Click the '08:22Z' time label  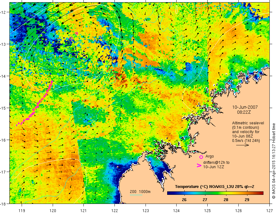tap(244, 112)
